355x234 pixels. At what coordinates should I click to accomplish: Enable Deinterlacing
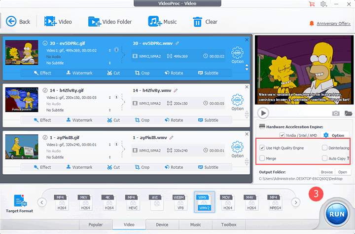324,148
